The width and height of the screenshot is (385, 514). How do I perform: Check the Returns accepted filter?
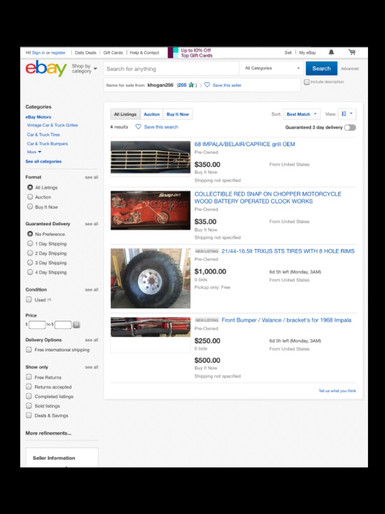[29, 387]
